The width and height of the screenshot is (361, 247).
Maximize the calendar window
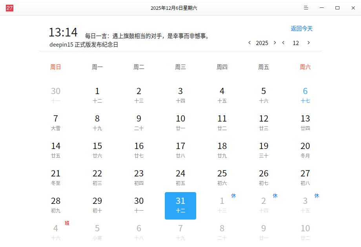tap(337, 8)
